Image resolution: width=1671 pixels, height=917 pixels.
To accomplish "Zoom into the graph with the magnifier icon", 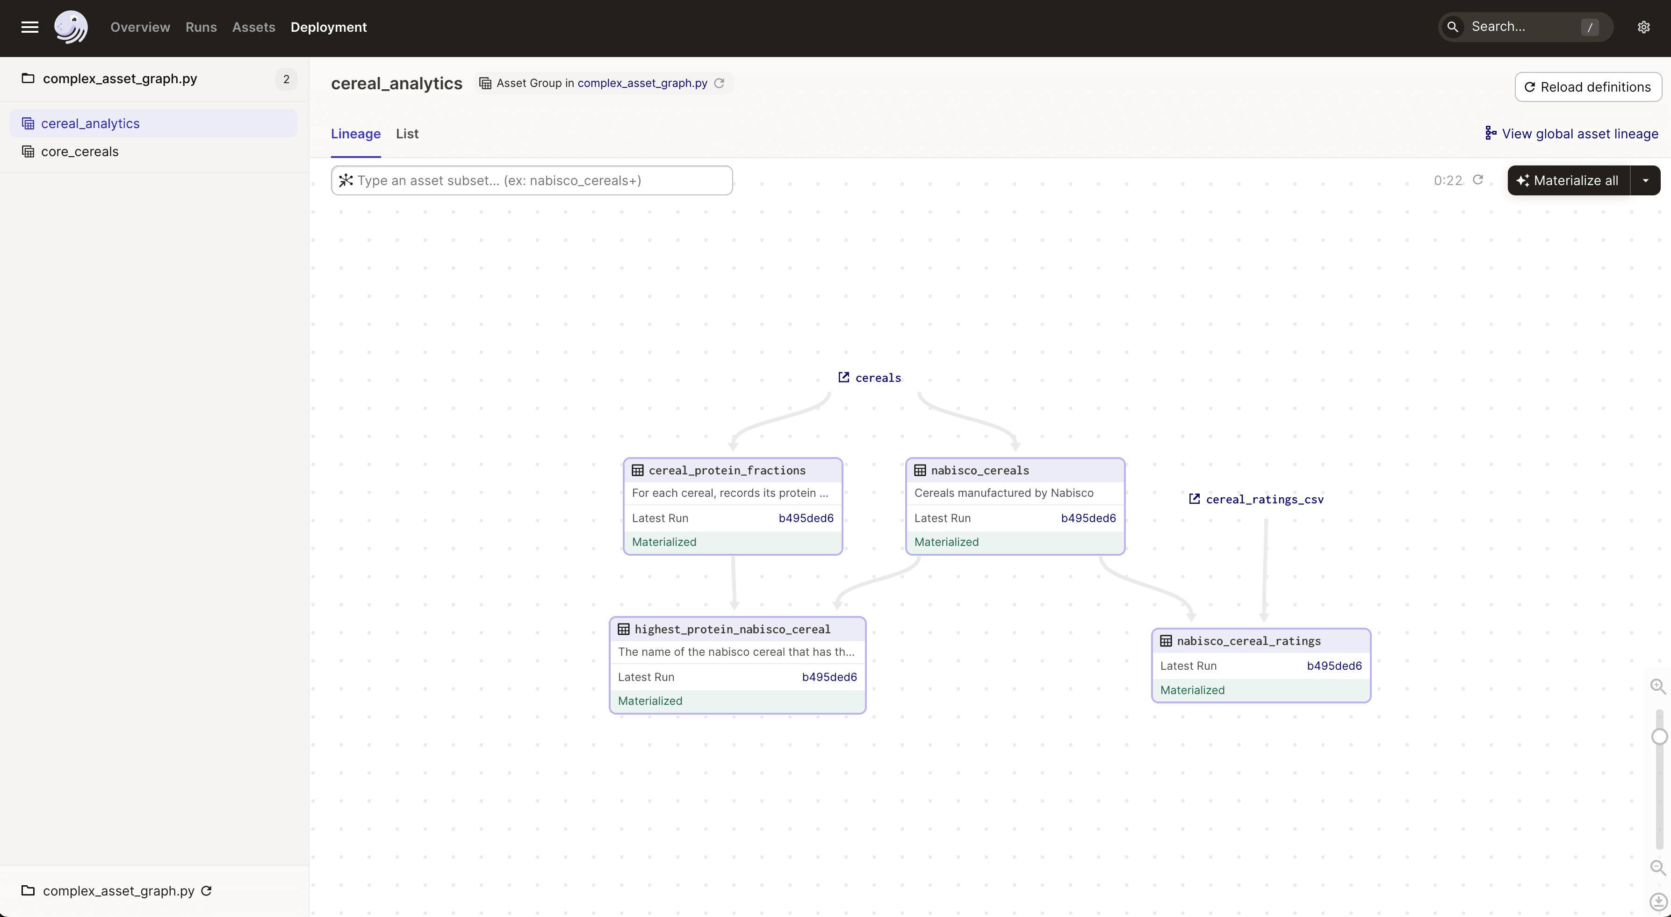I will tap(1658, 686).
